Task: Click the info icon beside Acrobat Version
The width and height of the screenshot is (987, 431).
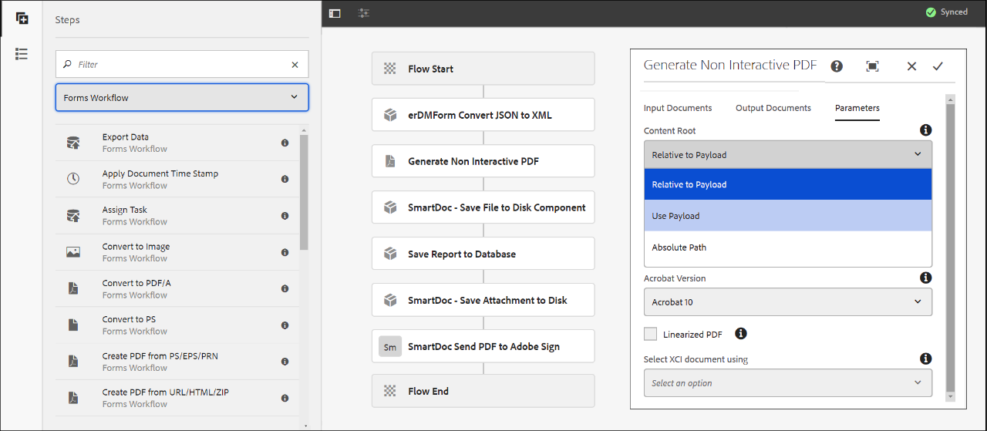Action: pyautogui.click(x=925, y=278)
